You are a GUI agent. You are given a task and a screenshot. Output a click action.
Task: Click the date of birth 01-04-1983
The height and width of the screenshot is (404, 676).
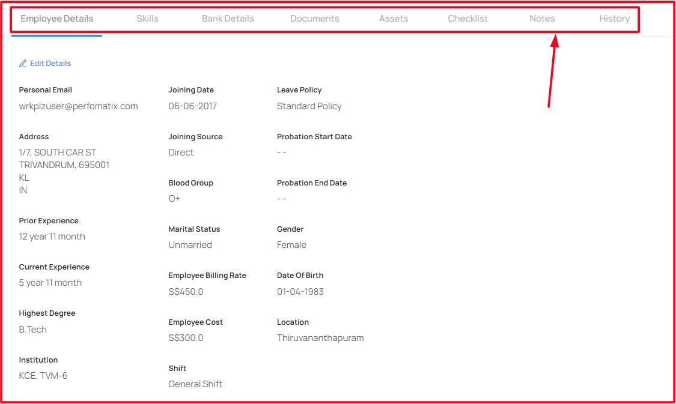pyautogui.click(x=300, y=292)
